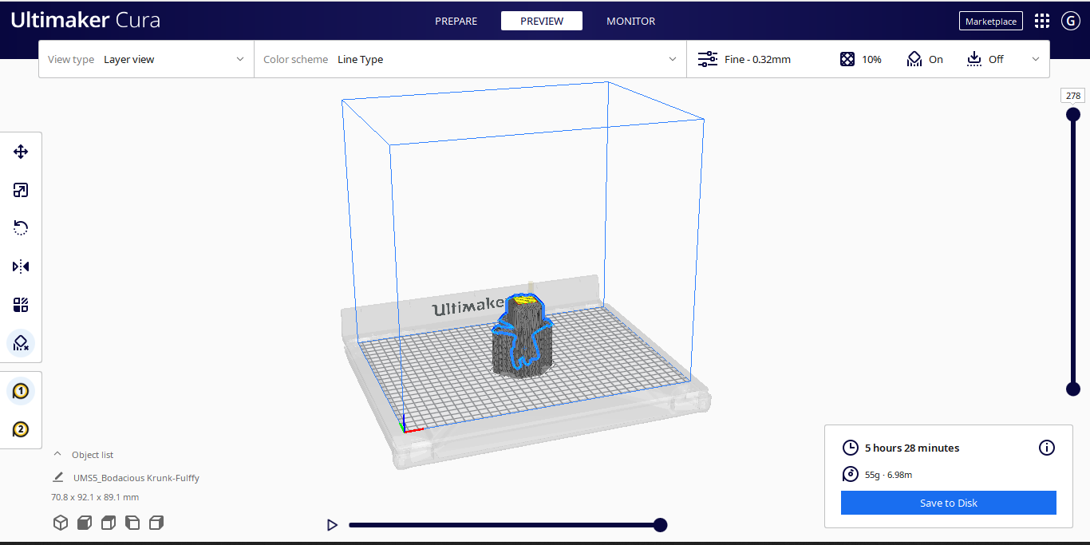Open the account G avatar
The width and height of the screenshot is (1090, 545).
tap(1071, 21)
